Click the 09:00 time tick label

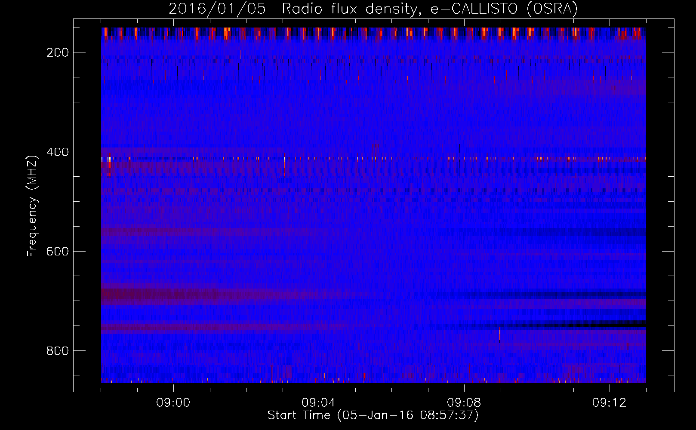pos(173,403)
